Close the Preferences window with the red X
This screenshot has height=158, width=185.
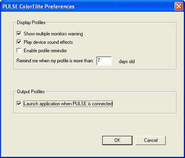coord(179,6)
